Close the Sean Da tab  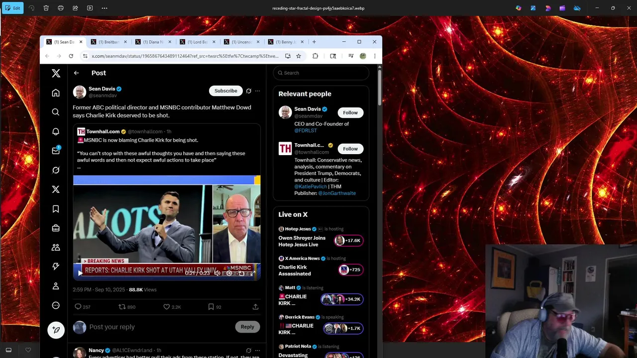coord(81,42)
